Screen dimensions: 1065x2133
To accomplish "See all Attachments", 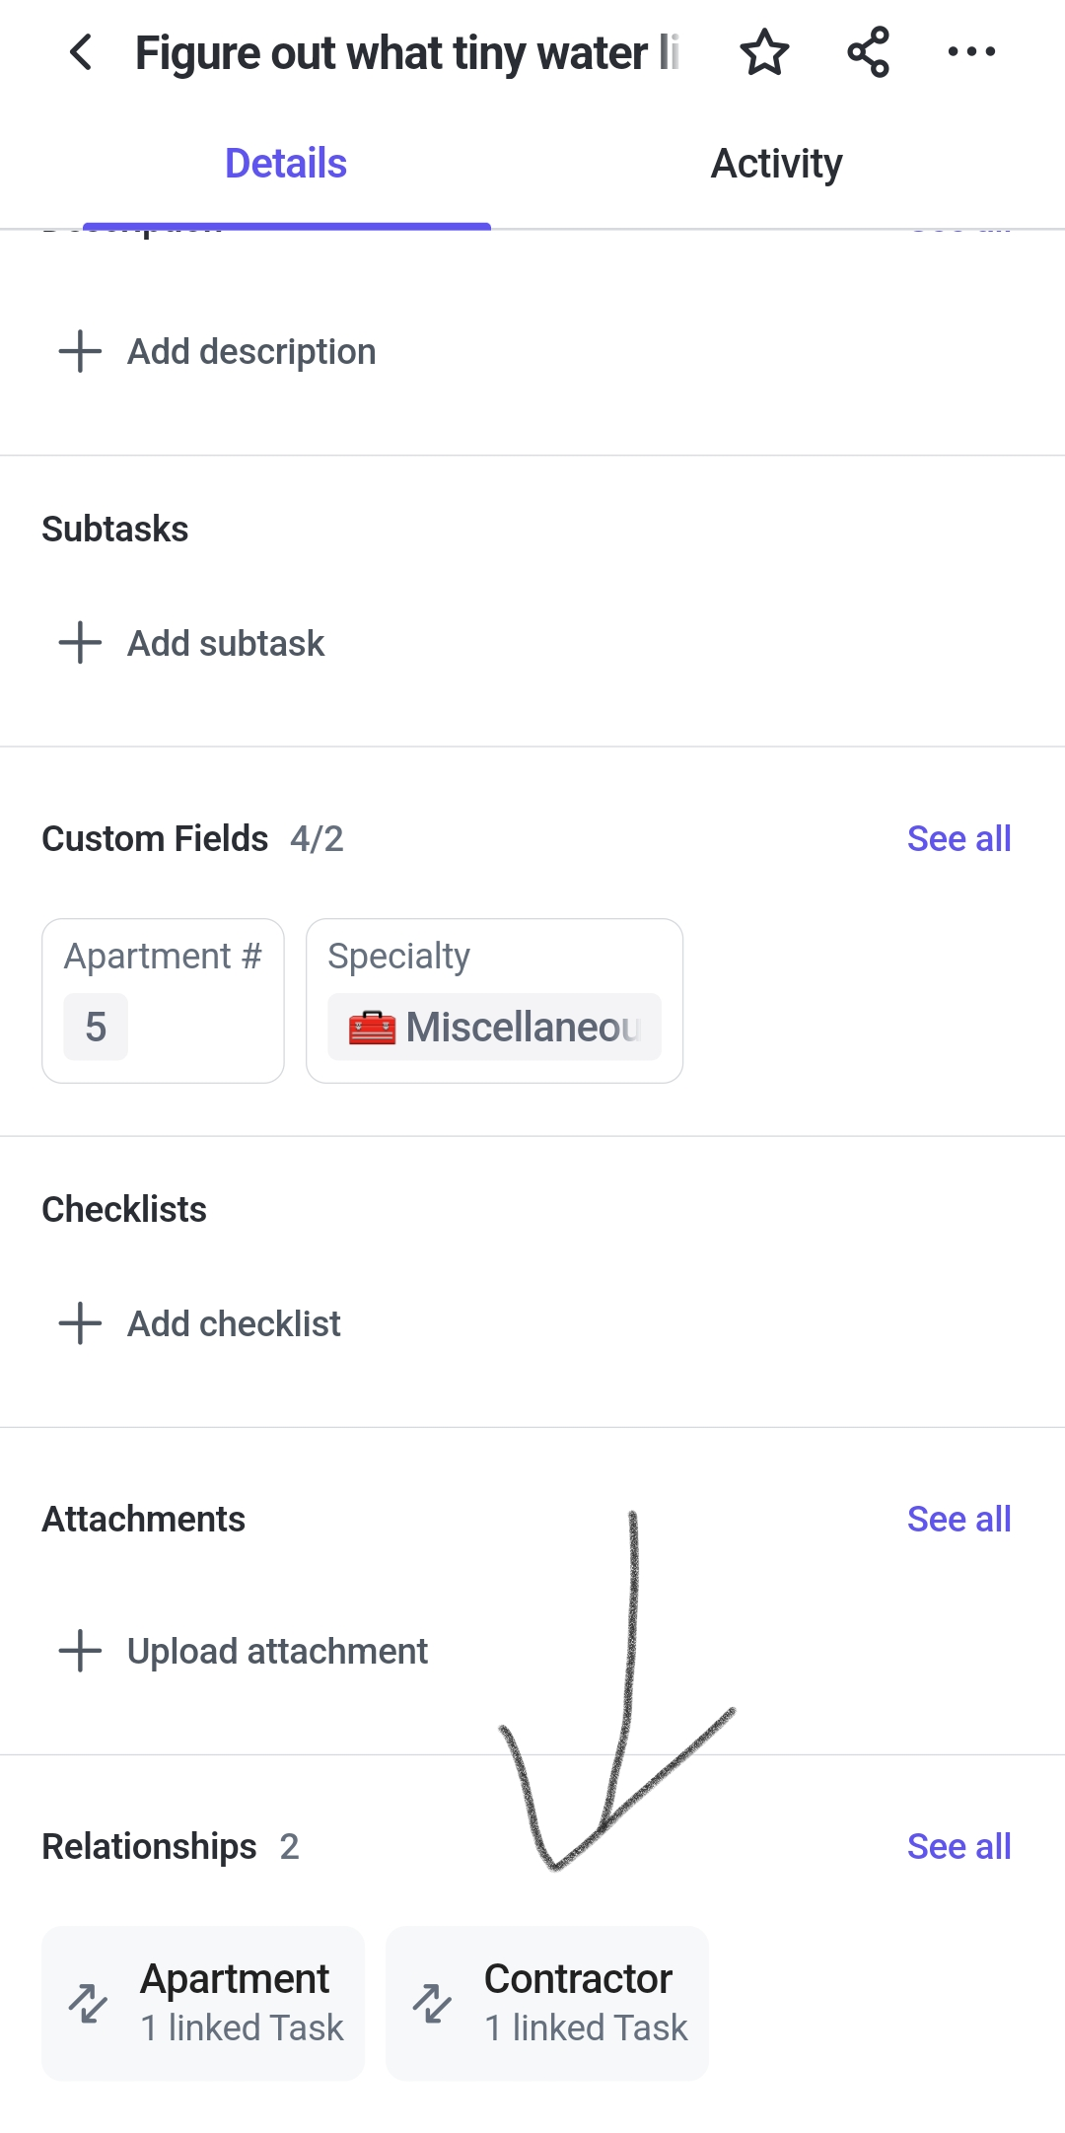I will 958,1519.
